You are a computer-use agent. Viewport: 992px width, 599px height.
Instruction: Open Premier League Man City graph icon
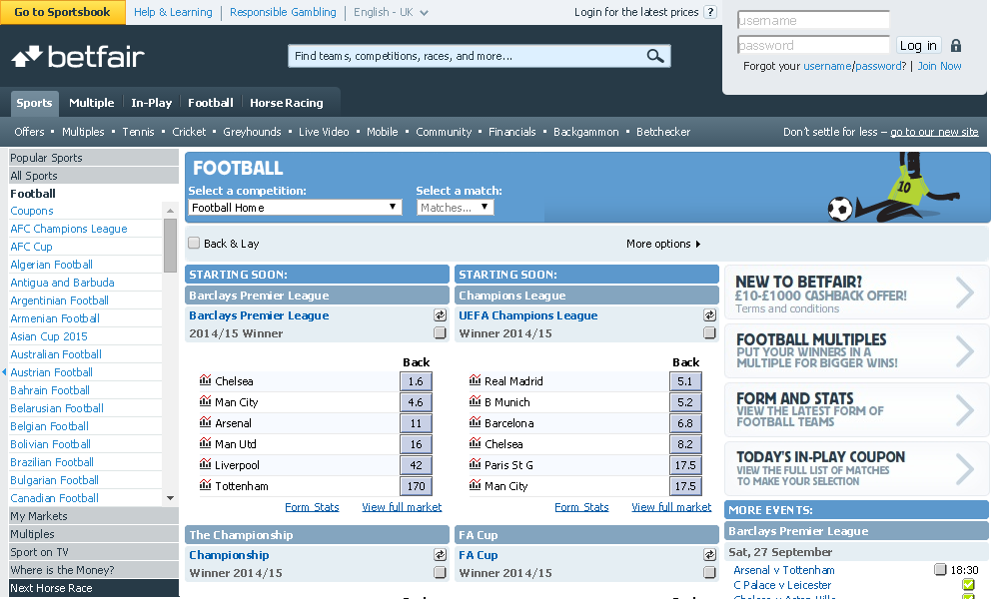pyautogui.click(x=205, y=401)
